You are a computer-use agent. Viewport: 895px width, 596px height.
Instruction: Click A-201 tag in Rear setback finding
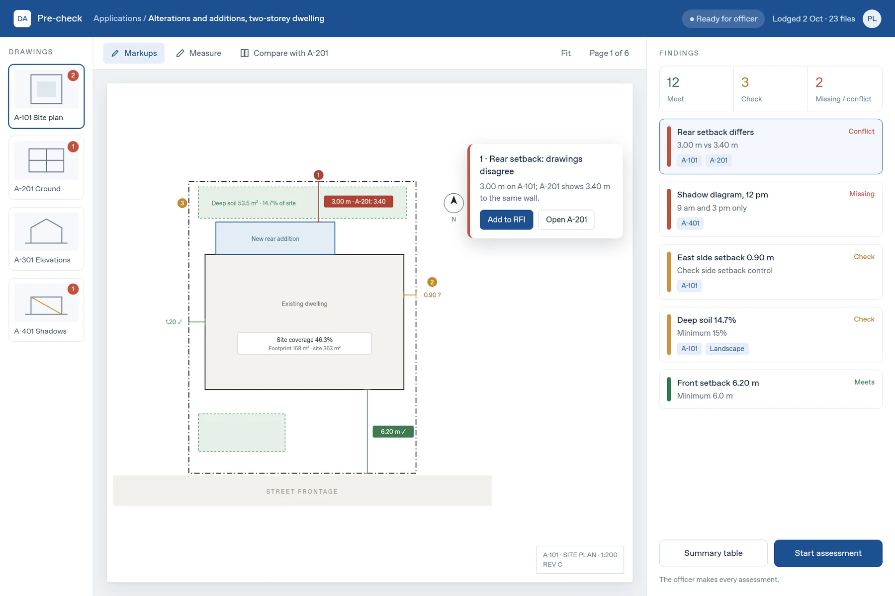click(718, 160)
